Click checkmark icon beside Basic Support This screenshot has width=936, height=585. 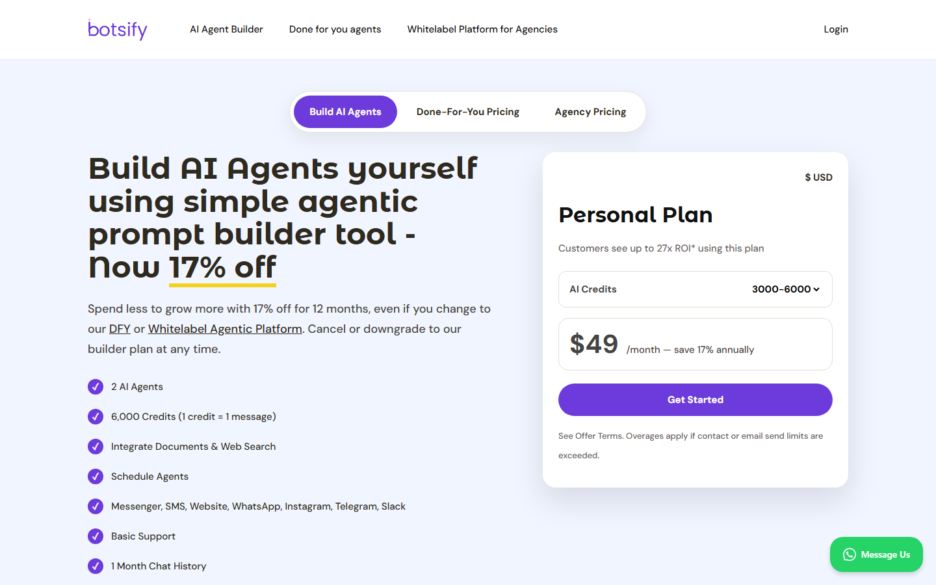coord(96,536)
